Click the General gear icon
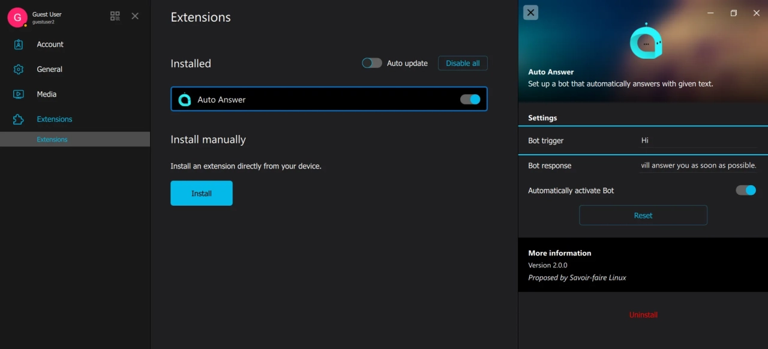The width and height of the screenshot is (768, 349). coord(19,70)
